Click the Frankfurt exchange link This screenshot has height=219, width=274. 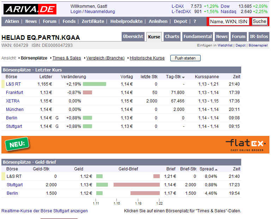click(14, 93)
